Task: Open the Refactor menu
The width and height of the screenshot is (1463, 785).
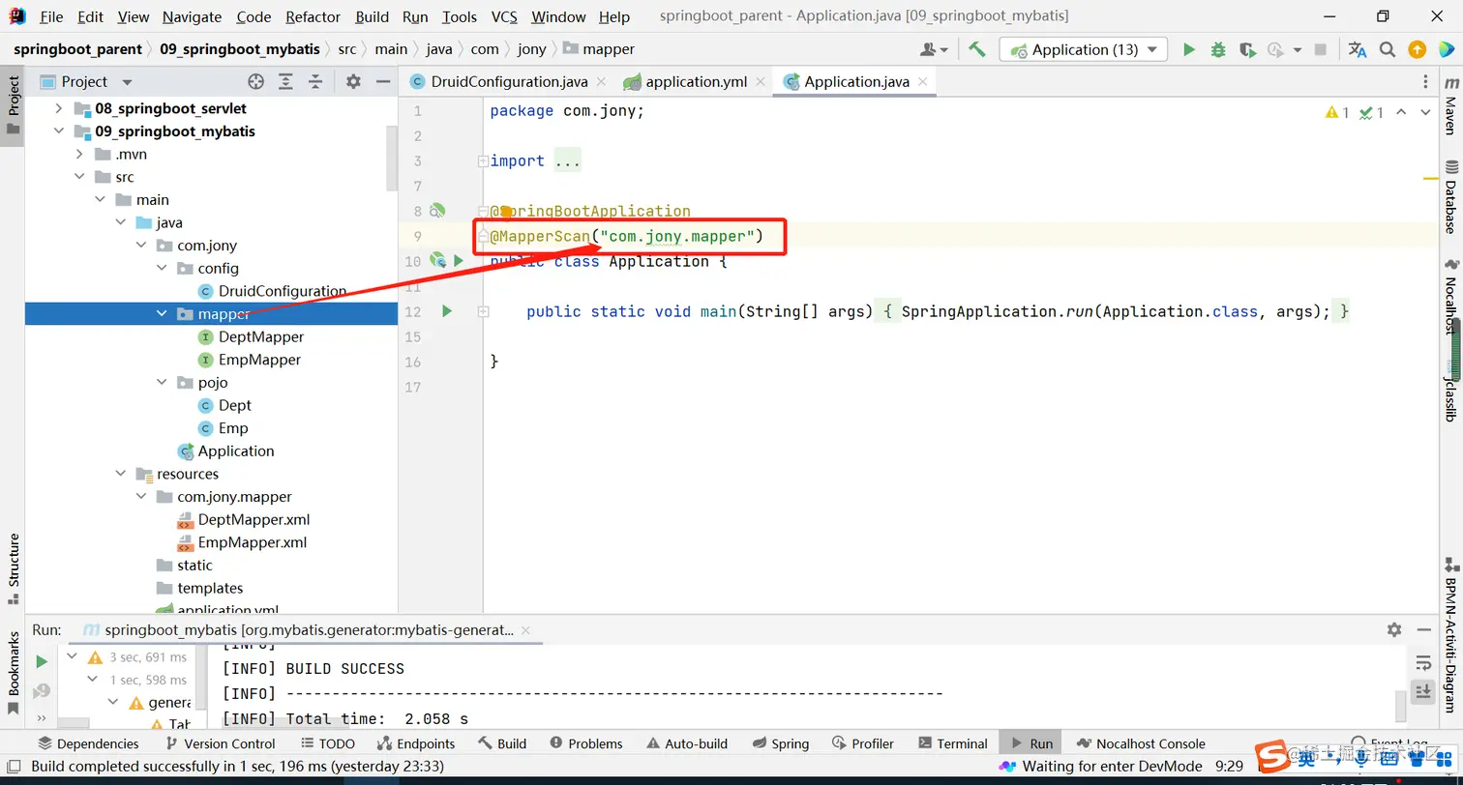Action: (313, 16)
